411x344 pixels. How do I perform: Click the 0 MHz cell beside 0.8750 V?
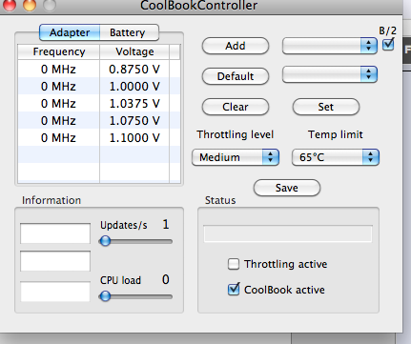coord(59,70)
